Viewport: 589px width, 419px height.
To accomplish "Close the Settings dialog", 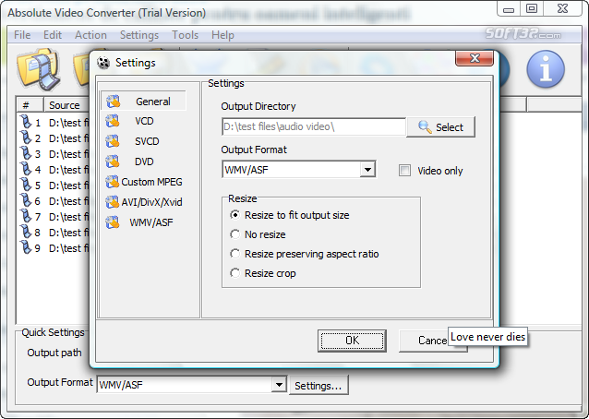I will [475, 58].
